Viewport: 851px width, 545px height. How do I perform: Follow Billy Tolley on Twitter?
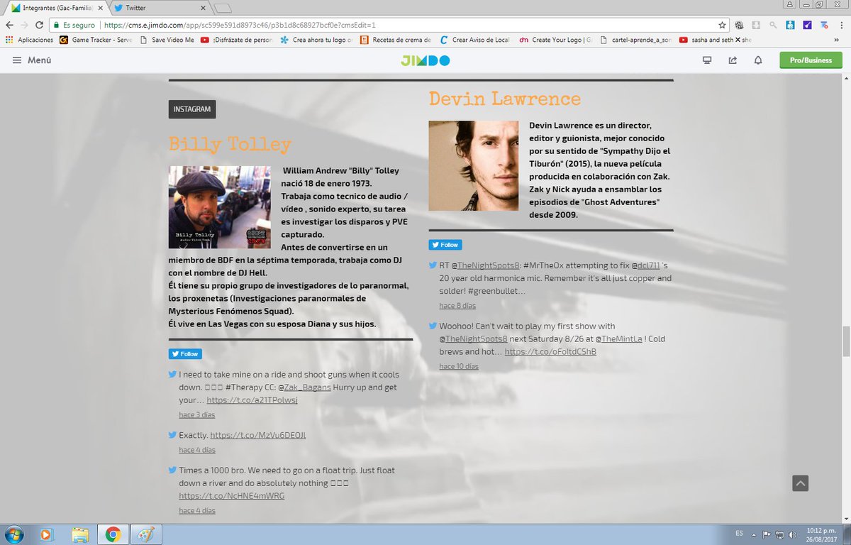(x=185, y=353)
